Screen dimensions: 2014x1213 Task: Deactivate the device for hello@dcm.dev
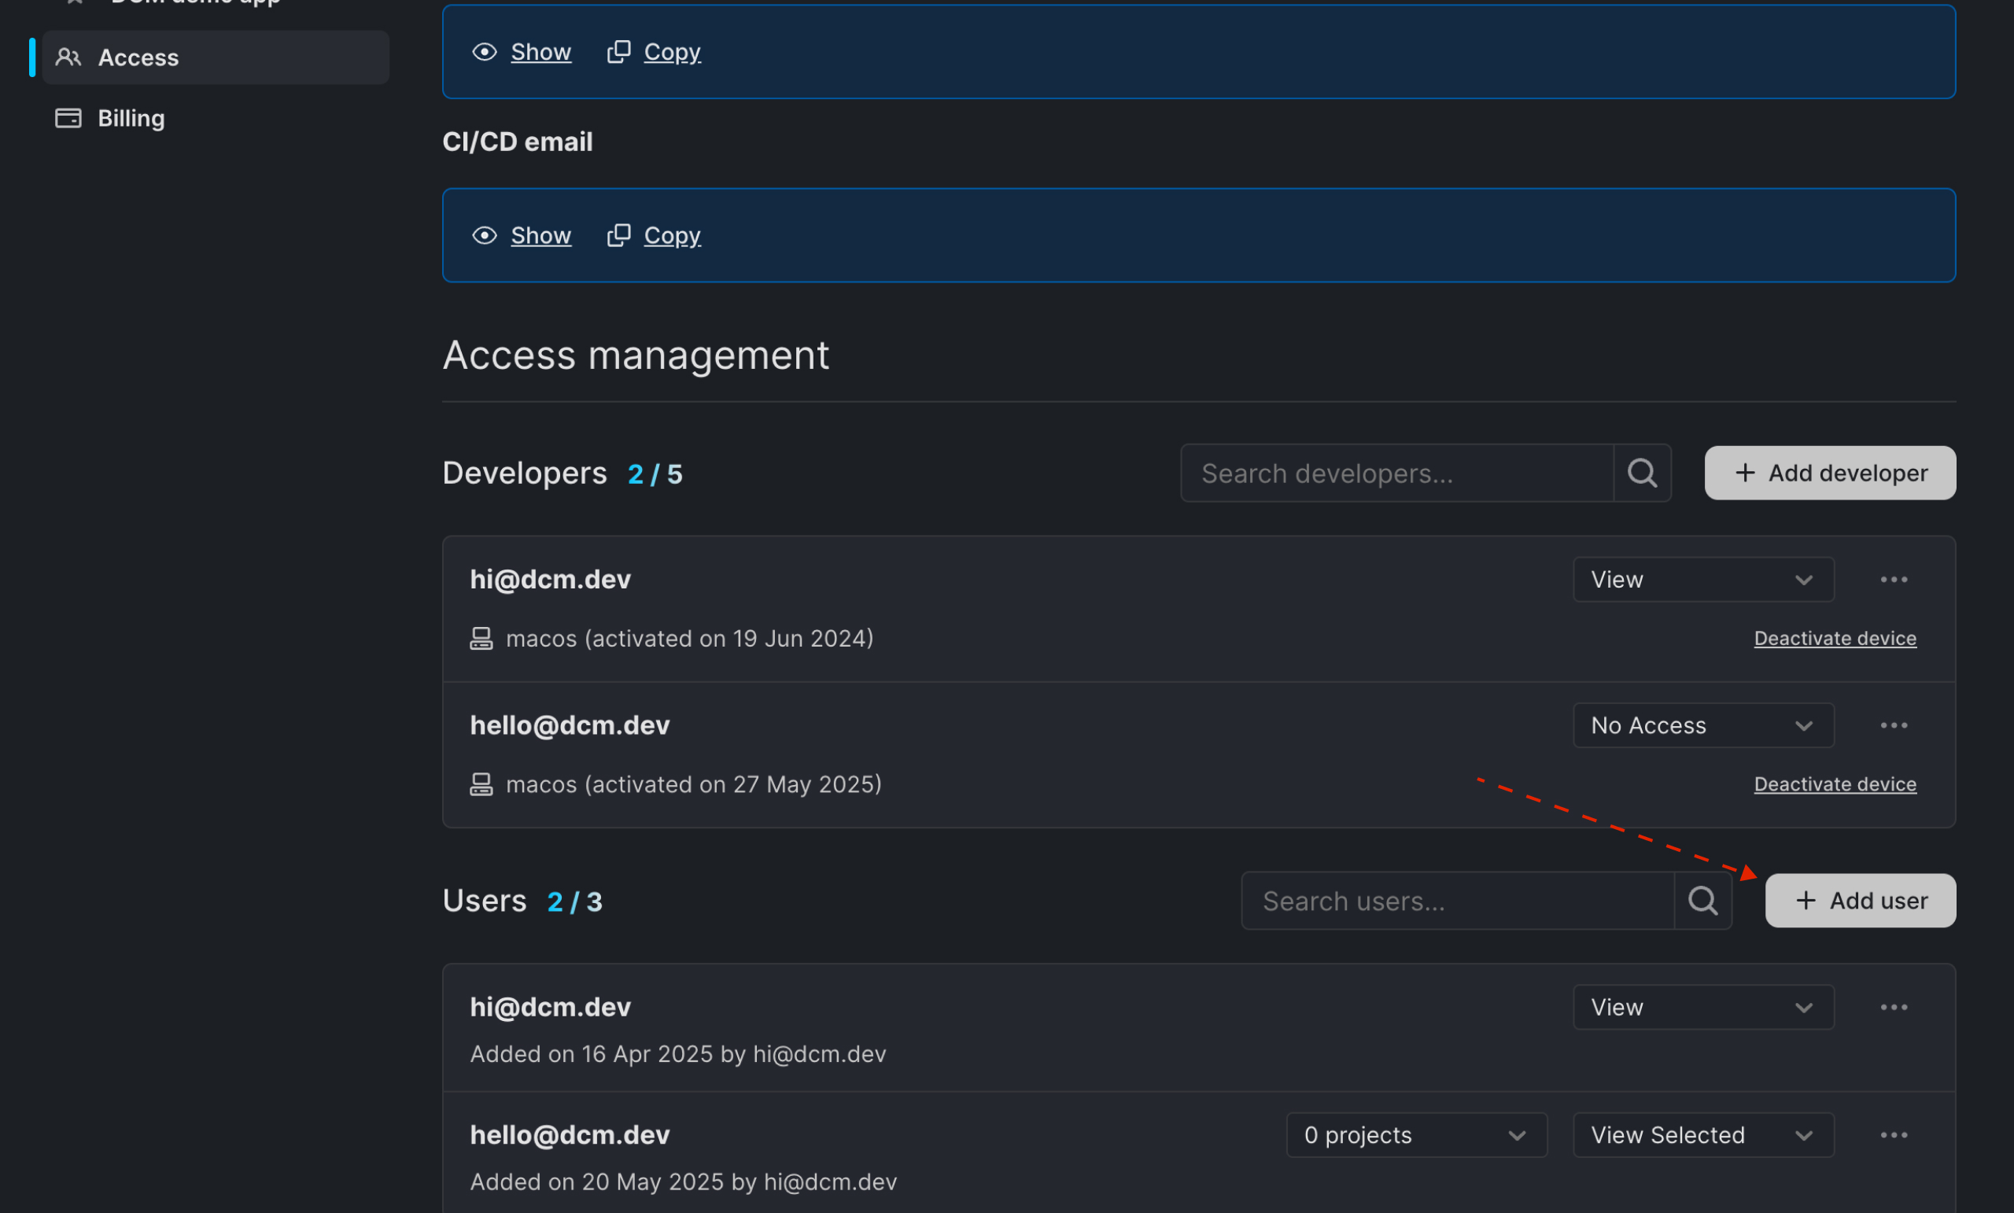pyautogui.click(x=1835, y=783)
